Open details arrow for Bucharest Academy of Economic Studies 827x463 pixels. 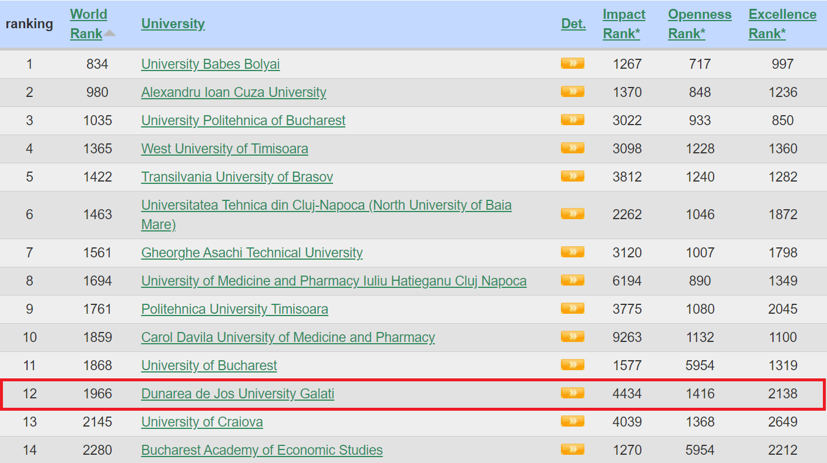[x=573, y=449]
